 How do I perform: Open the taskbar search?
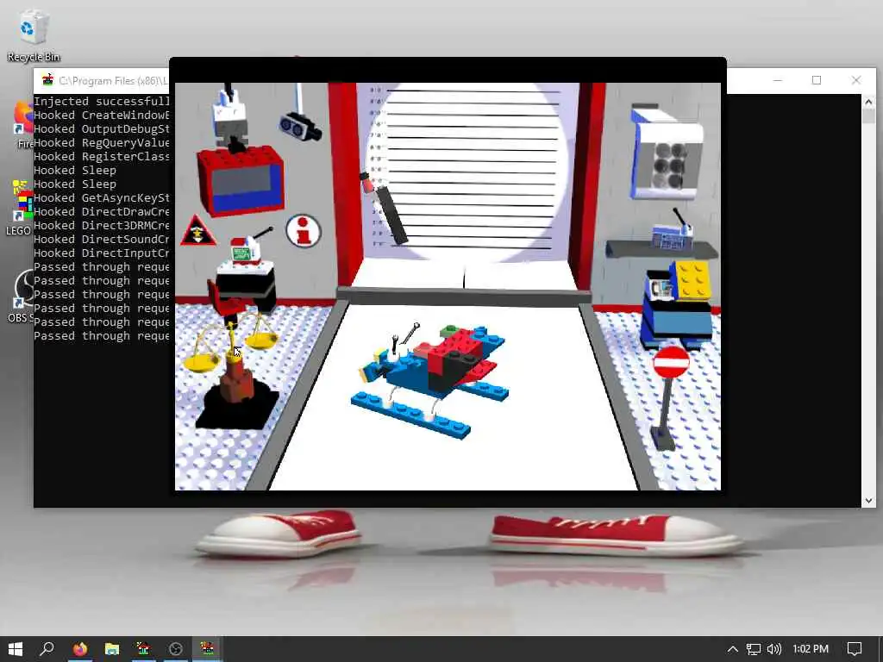click(47, 649)
